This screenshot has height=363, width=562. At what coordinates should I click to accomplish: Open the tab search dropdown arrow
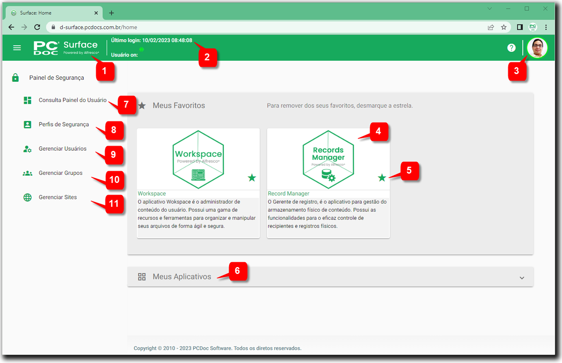pos(490,9)
